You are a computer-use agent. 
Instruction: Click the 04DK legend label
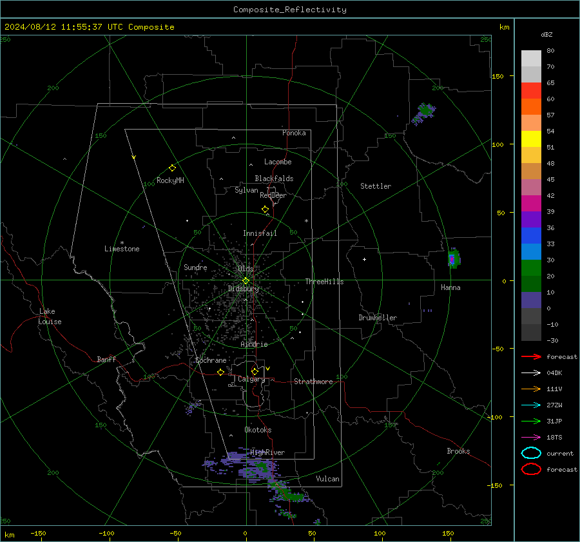[x=554, y=373]
